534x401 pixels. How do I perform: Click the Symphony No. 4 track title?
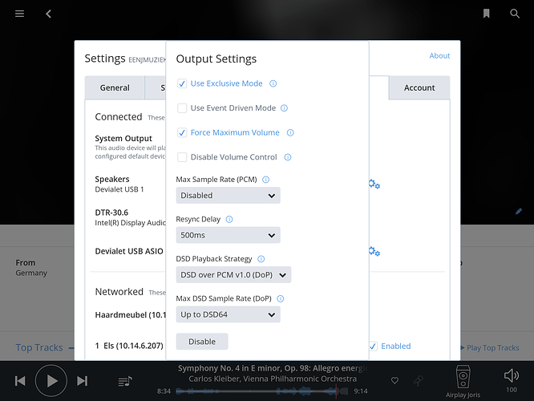273,368
